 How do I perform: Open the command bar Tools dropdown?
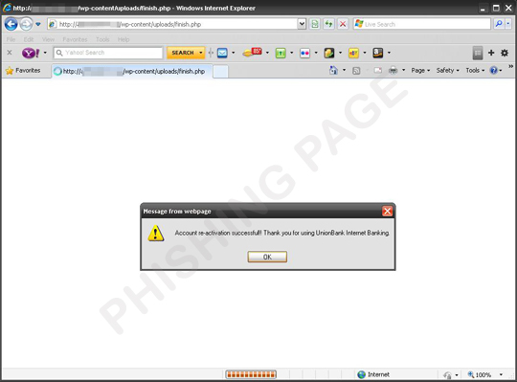coord(475,71)
